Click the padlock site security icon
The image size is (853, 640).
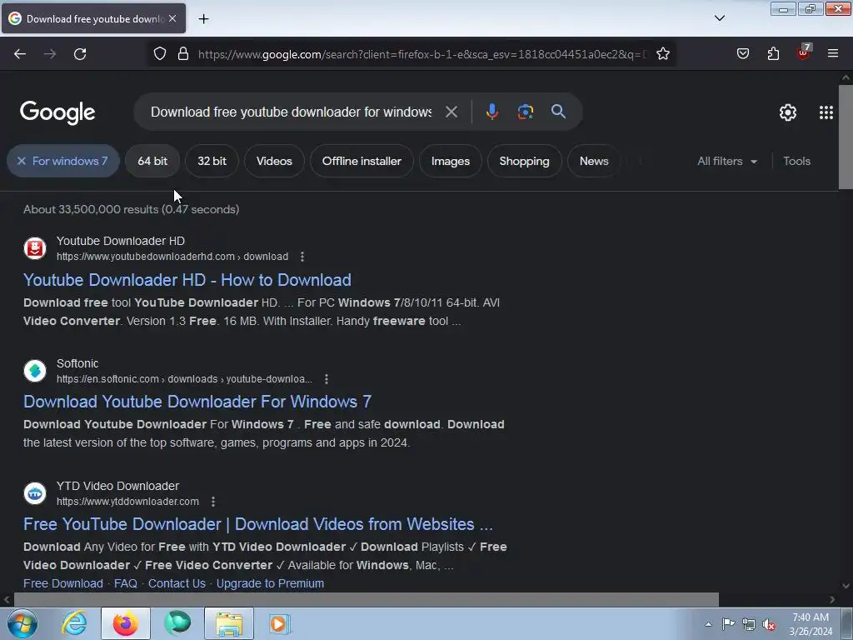point(183,54)
